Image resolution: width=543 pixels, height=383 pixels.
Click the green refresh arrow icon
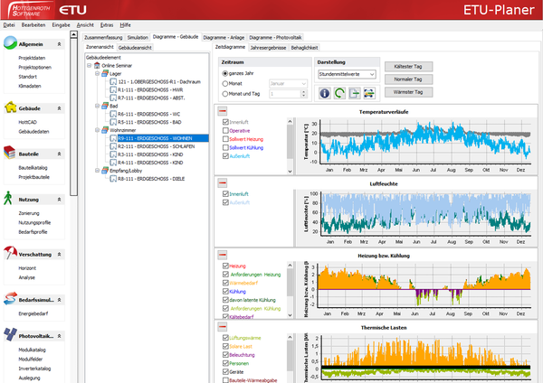pyautogui.click(x=339, y=93)
